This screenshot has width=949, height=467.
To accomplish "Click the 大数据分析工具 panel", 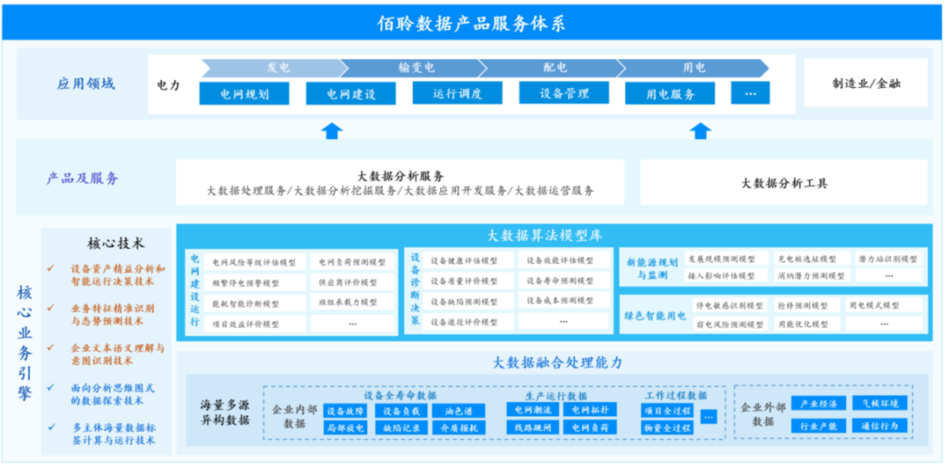I will (x=784, y=183).
